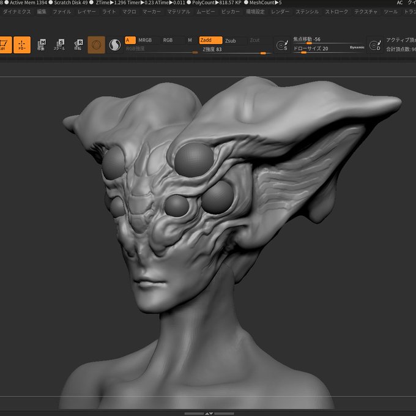Open the マクロ menu

(129, 12)
